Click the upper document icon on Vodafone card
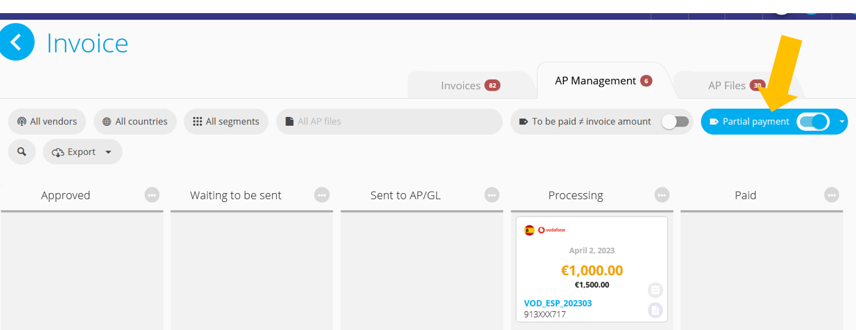This screenshot has height=330, width=856. 655,290
